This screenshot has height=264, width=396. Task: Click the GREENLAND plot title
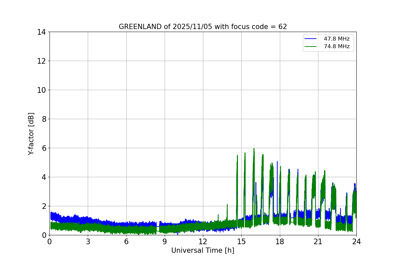click(203, 27)
